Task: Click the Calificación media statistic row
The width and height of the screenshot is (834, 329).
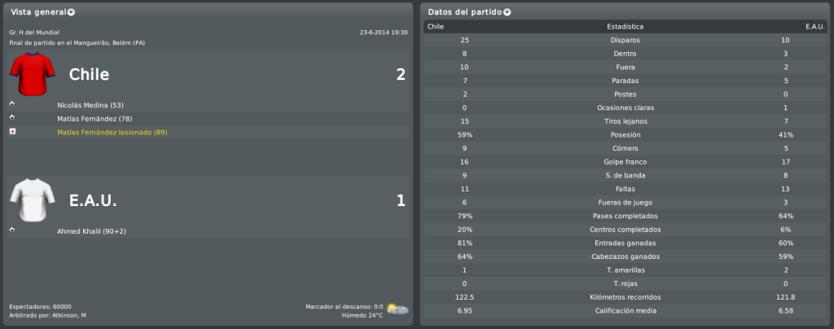Action: pos(625,310)
